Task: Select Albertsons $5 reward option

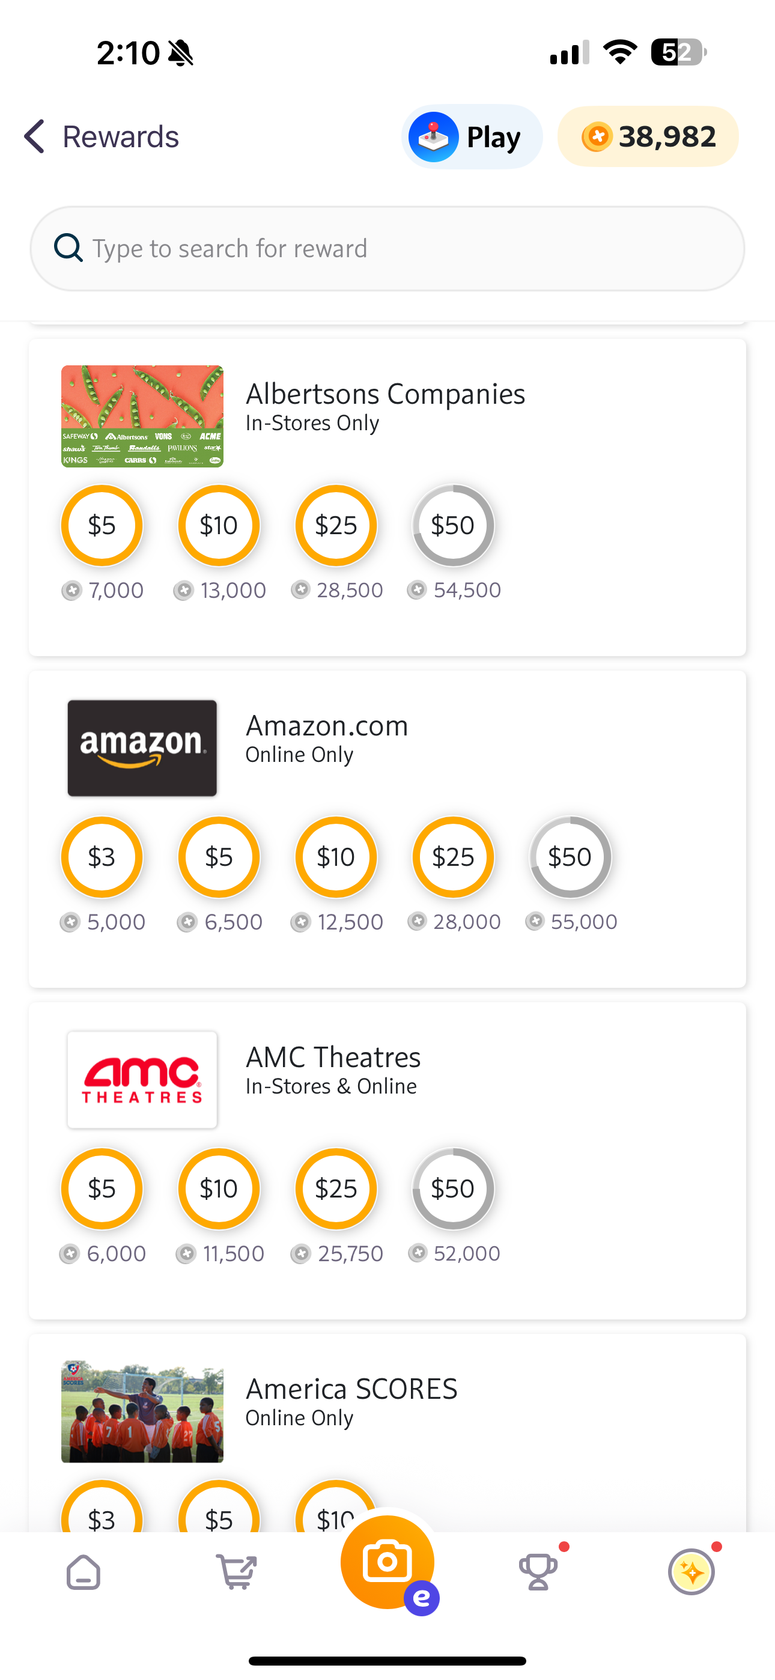Action: (x=102, y=526)
